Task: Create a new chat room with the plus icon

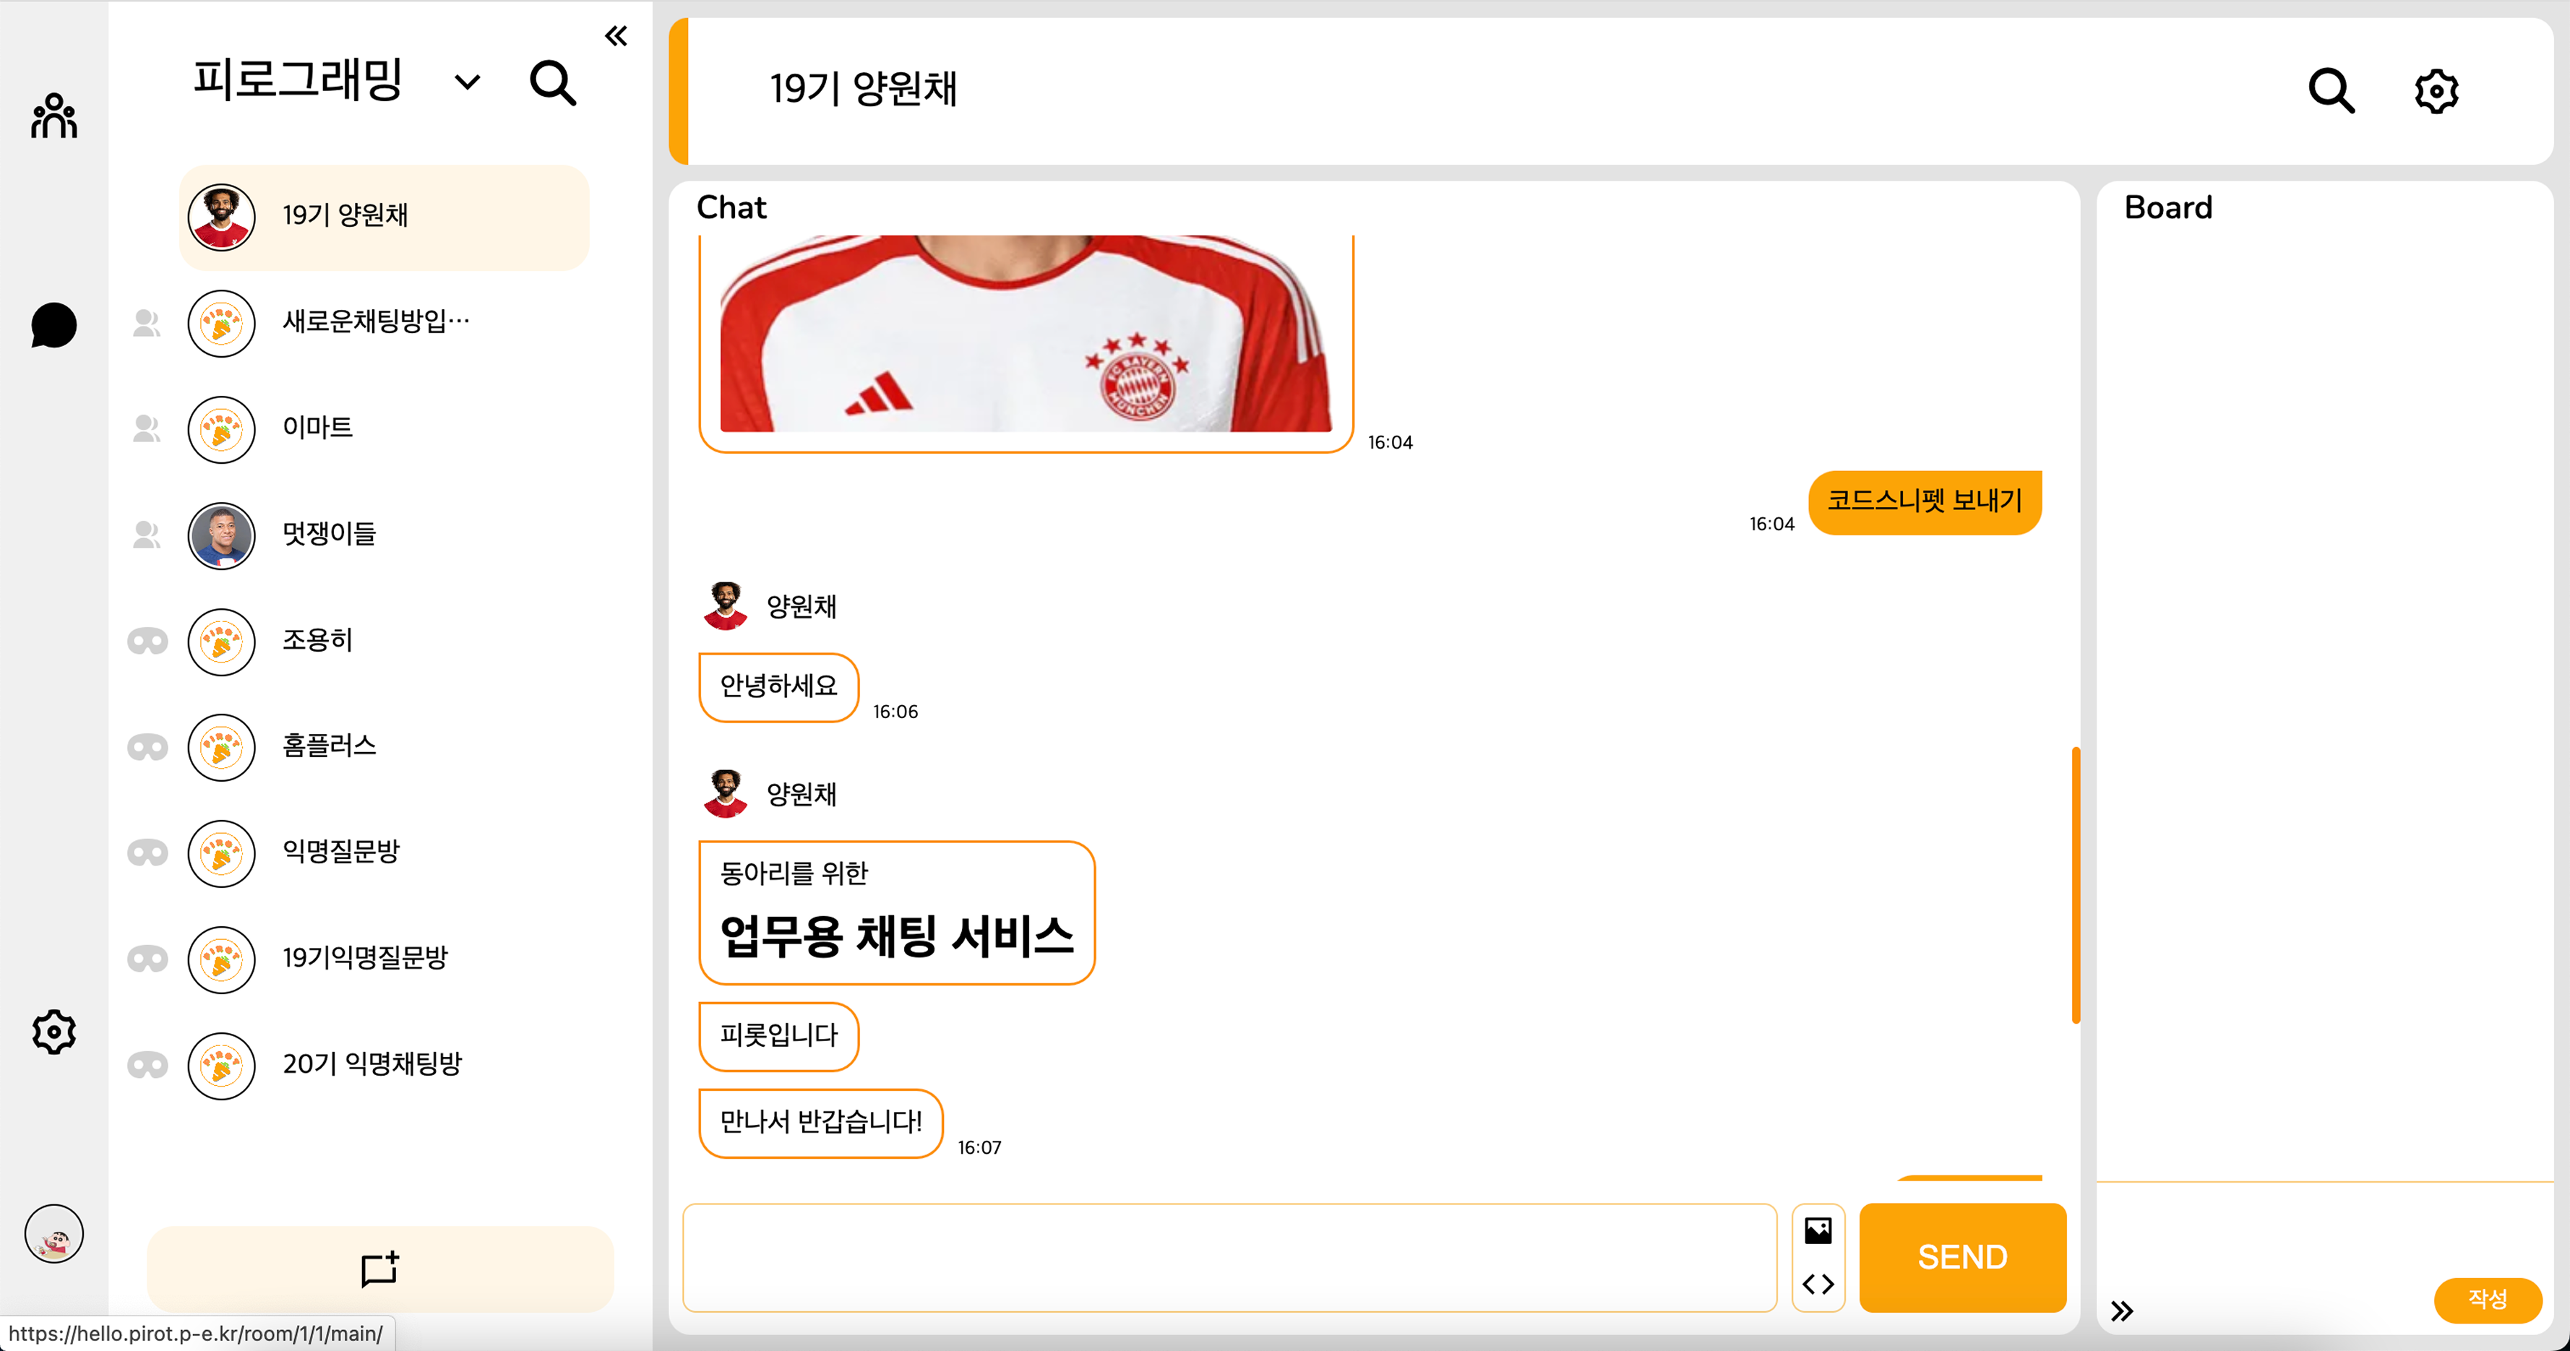Action: pos(380,1269)
